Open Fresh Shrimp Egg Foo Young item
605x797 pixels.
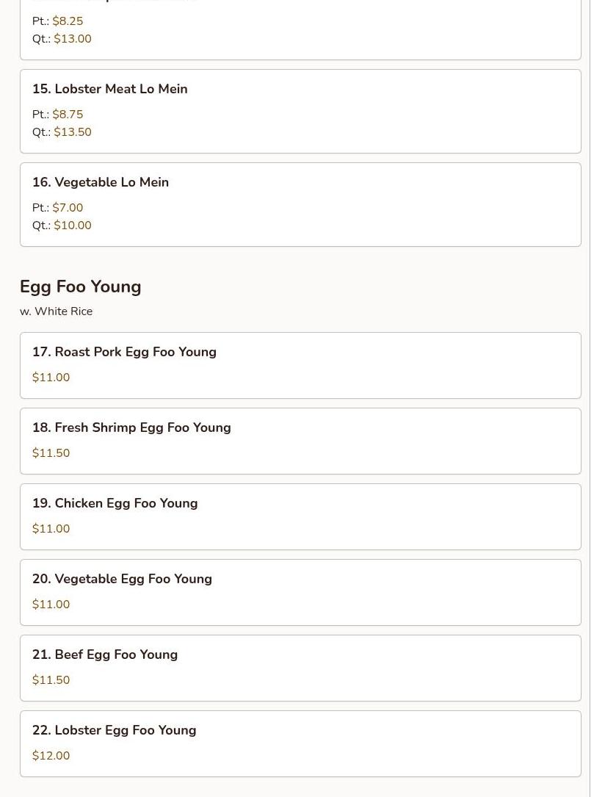click(131, 428)
